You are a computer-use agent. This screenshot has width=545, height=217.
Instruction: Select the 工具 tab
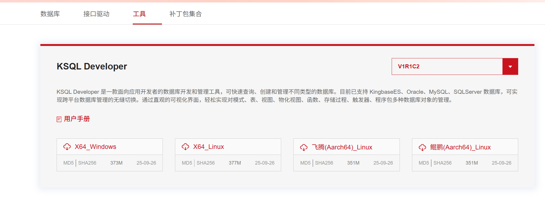pos(139,14)
